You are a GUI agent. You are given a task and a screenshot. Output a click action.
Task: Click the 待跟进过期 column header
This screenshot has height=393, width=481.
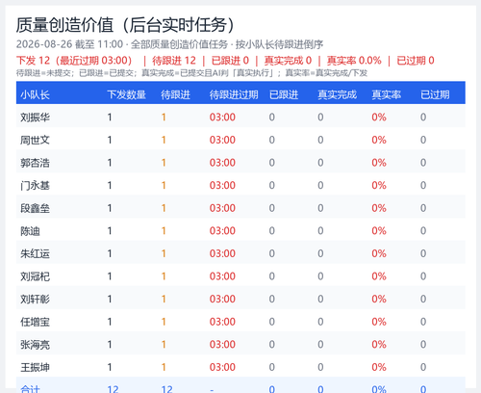tap(234, 94)
